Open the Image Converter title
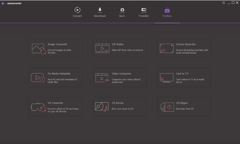This screenshot has width=240, height=144. click(x=57, y=44)
